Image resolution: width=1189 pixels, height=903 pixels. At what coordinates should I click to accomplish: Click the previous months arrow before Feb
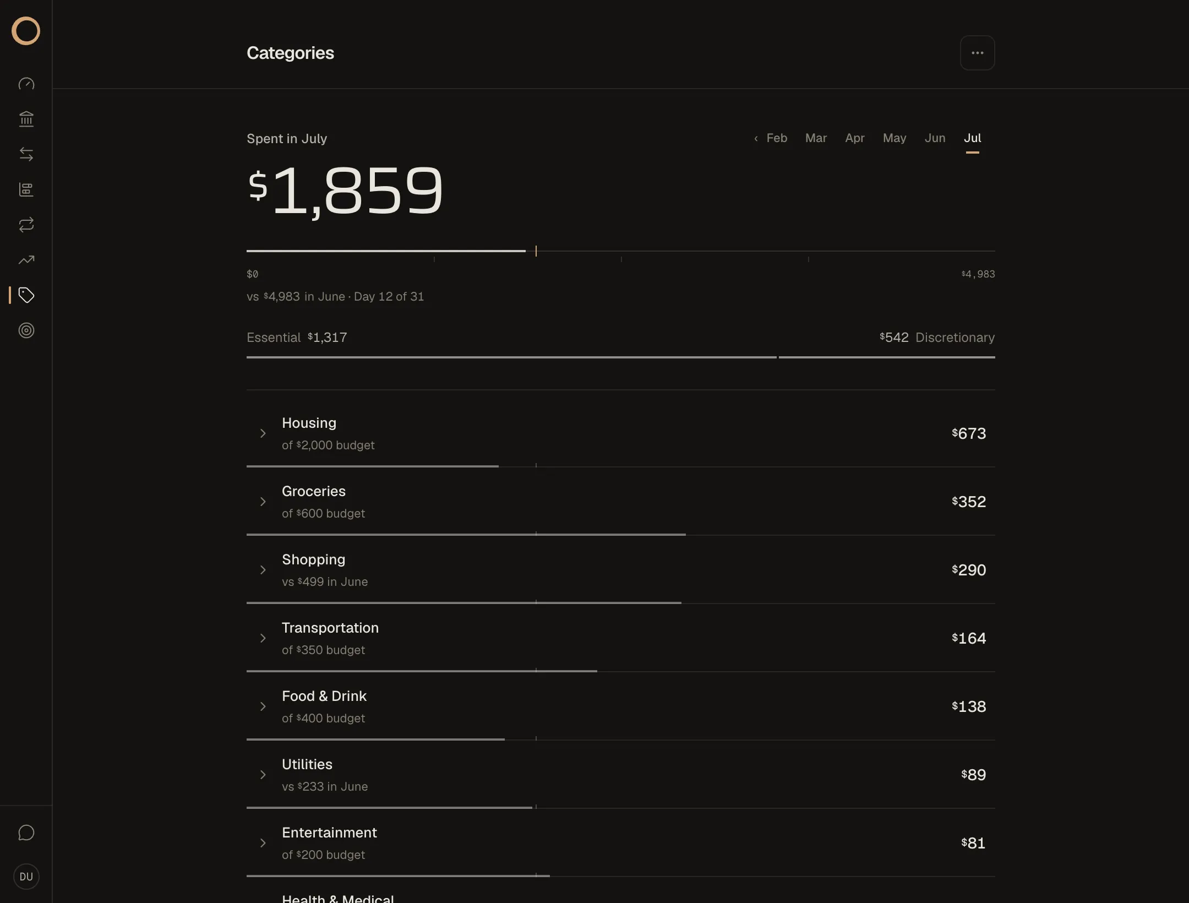756,138
